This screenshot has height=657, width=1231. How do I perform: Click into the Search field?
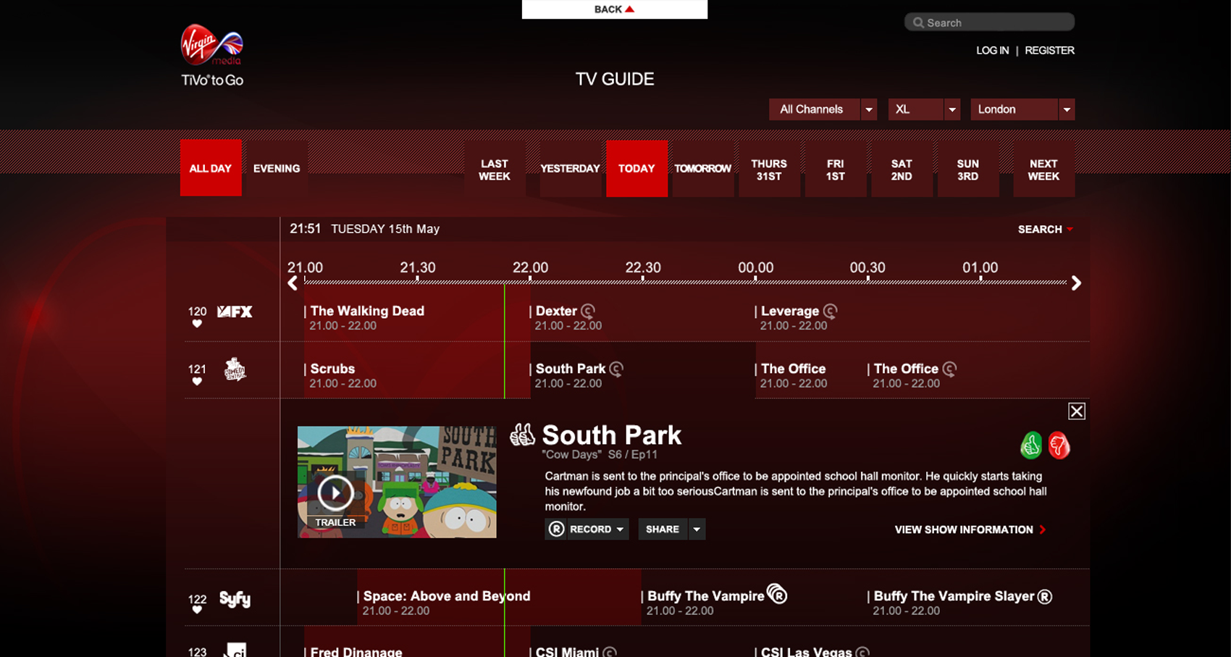pos(989,22)
